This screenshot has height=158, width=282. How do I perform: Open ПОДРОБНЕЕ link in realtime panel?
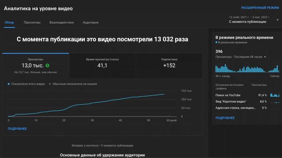pos(225,118)
